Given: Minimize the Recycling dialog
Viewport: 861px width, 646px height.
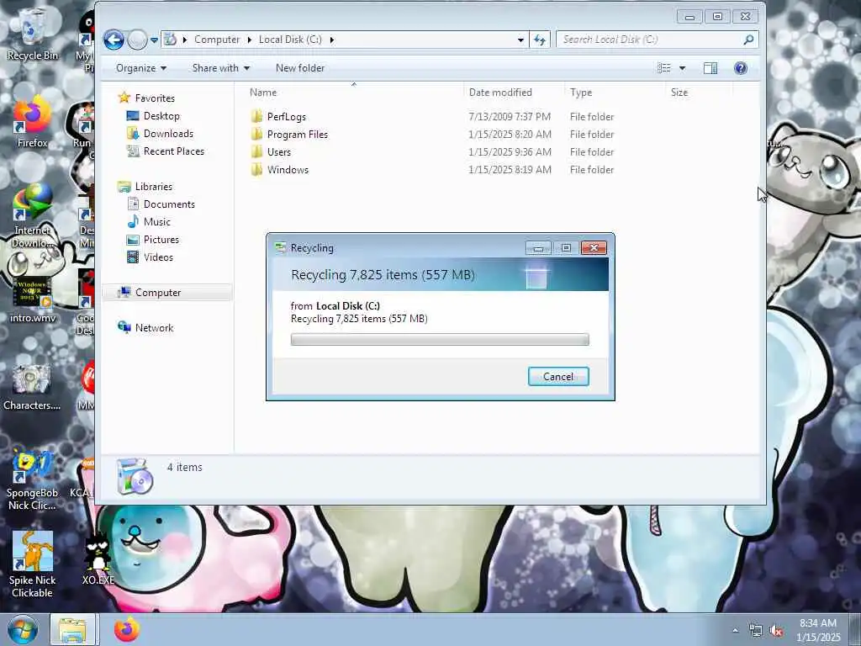Looking at the screenshot, I should point(538,248).
